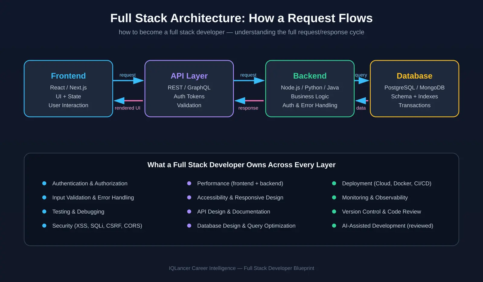
Task: Select the Backend heading
Action: tap(310, 76)
